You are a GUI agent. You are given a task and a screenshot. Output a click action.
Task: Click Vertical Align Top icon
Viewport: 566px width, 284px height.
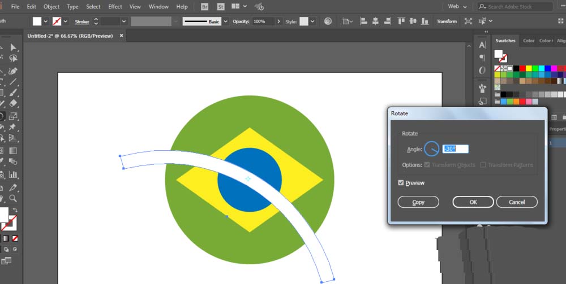point(401,21)
